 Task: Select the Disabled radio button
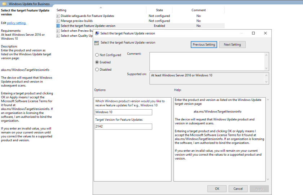(97, 70)
